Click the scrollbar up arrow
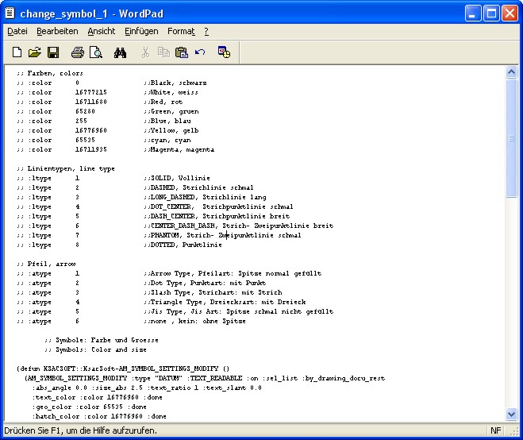Image resolution: width=523 pixels, height=440 pixels. coord(512,71)
